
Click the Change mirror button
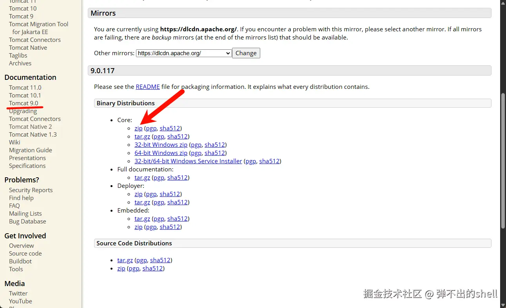point(246,53)
